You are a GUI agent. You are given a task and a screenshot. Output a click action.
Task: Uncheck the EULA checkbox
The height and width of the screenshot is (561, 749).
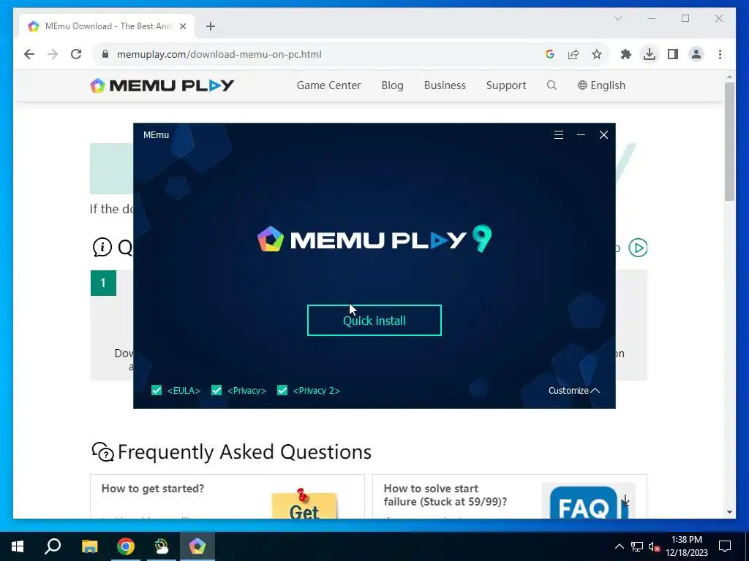point(157,391)
